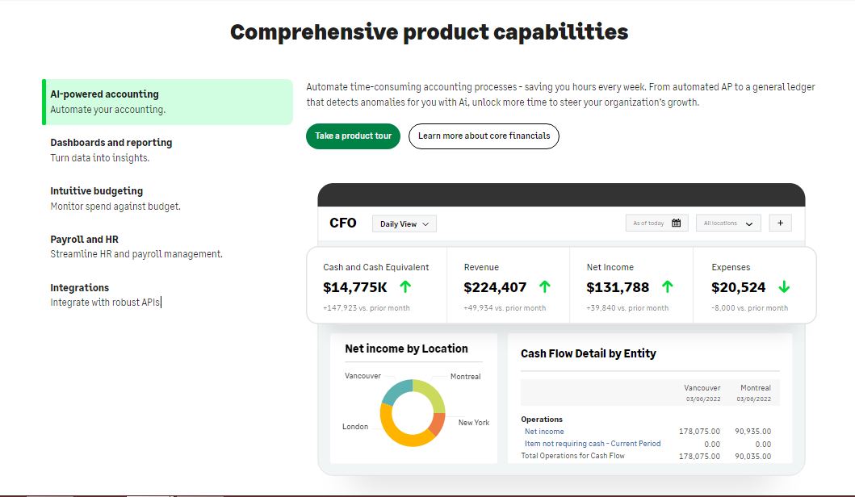Open the Daily View dropdown
The width and height of the screenshot is (855, 497).
pyautogui.click(x=404, y=223)
